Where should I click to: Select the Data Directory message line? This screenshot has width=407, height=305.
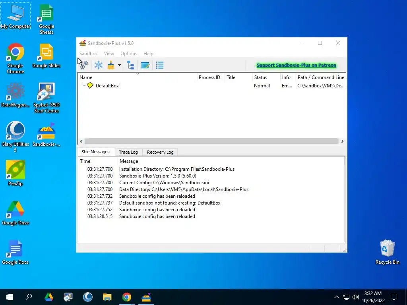coord(211,189)
